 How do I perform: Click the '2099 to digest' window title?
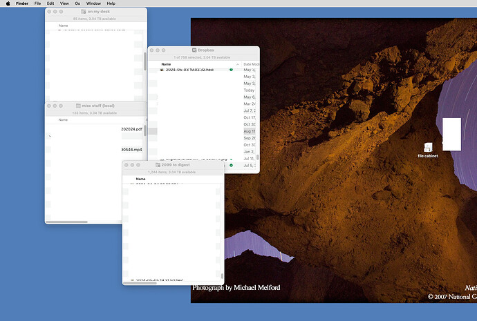176,165
